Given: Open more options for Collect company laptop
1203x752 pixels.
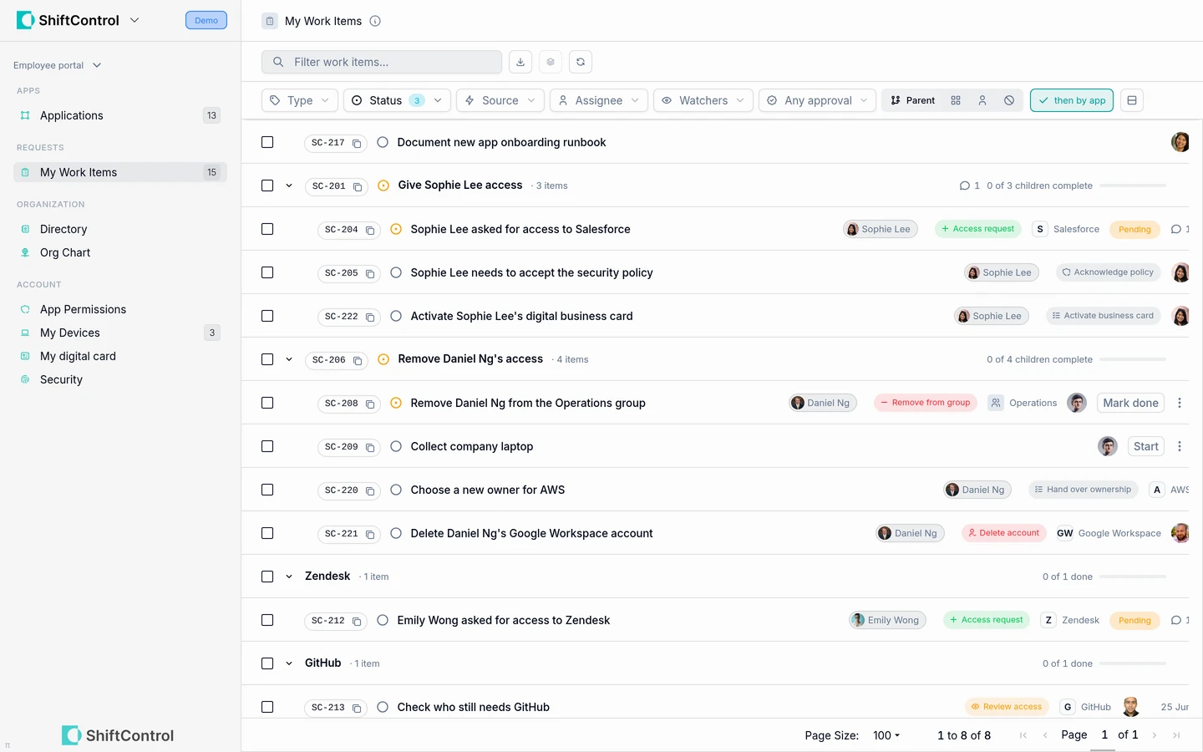Looking at the screenshot, I should (x=1180, y=446).
